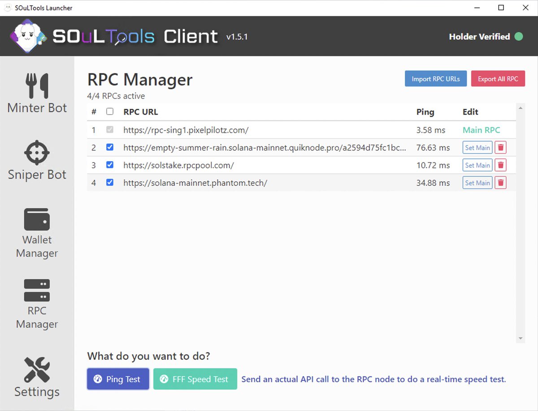Click the 34.88 ms ping value

433,183
